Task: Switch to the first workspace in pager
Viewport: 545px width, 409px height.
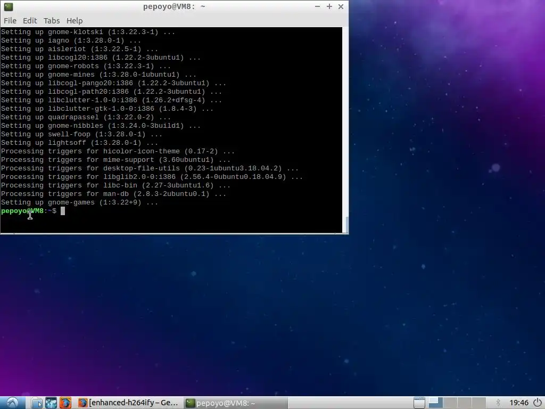Action: click(435, 403)
